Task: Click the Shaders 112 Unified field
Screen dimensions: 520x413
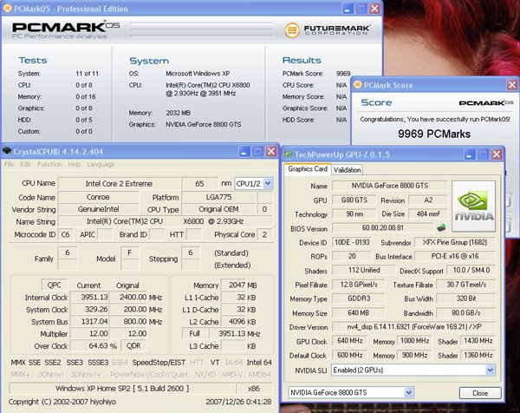Action: [x=364, y=270]
